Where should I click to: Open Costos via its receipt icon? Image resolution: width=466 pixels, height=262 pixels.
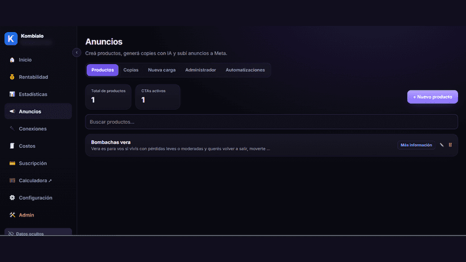[12, 146]
